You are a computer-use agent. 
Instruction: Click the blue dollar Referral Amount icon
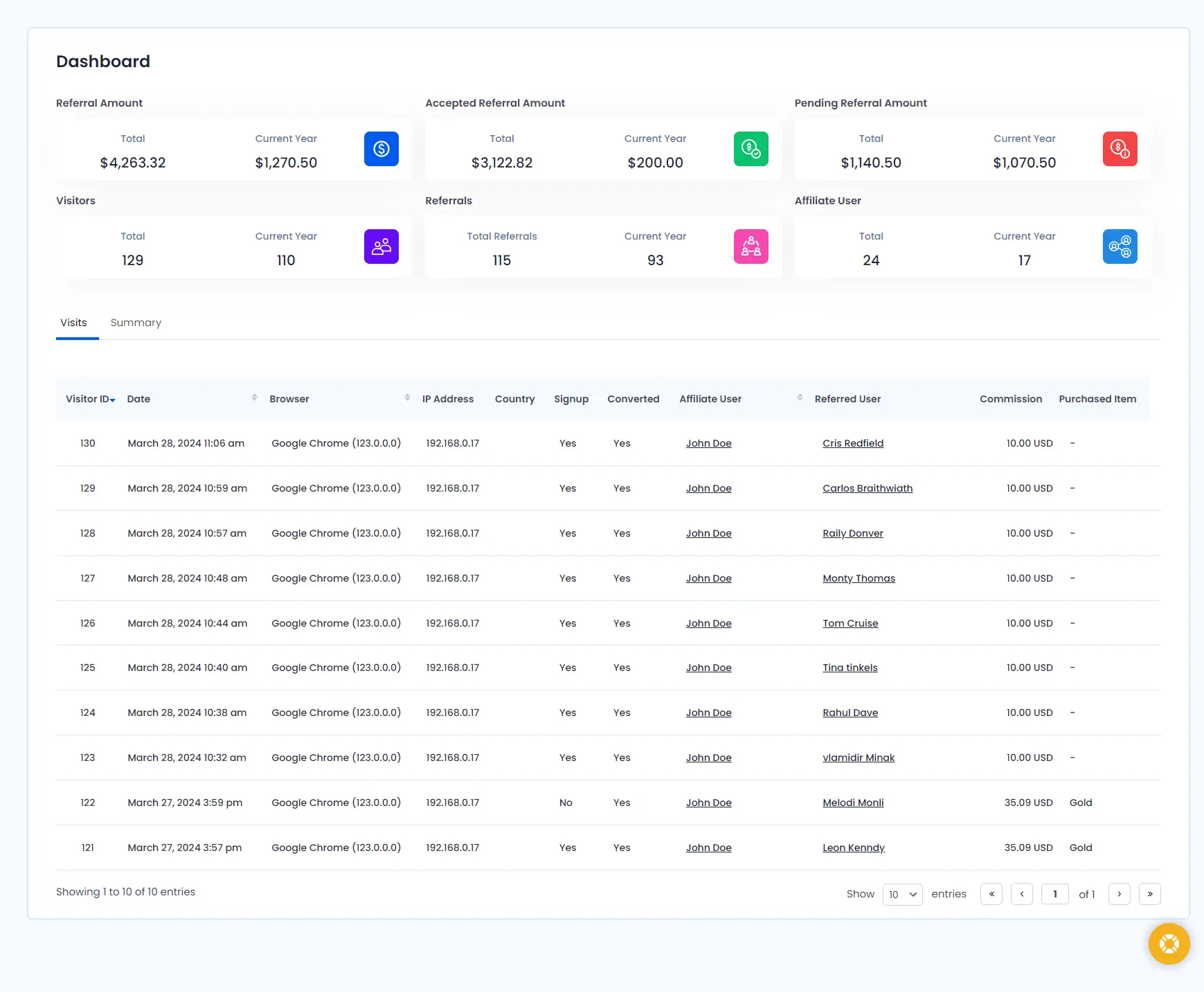(x=381, y=149)
